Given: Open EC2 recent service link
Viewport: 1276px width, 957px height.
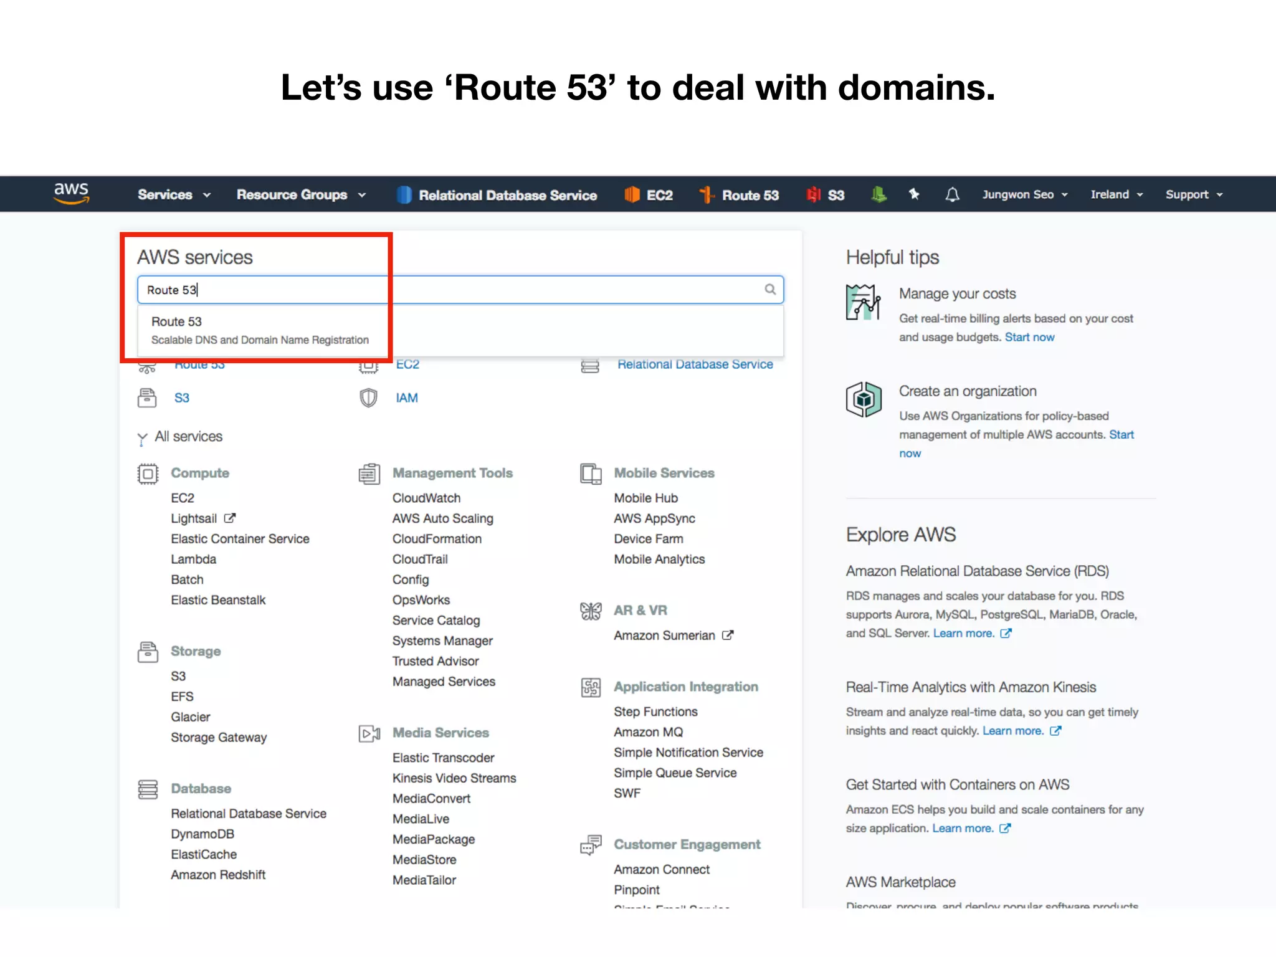Looking at the screenshot, I should point(407,364).
